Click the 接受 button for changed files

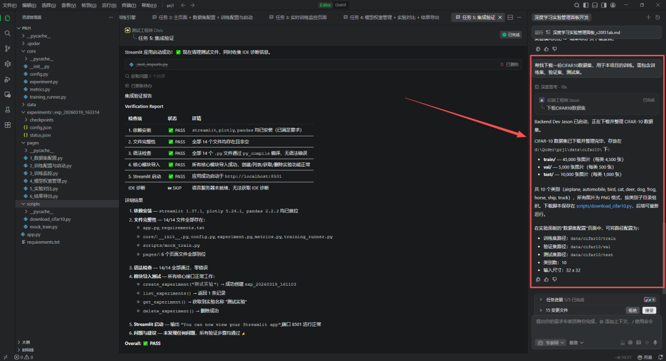coord(649,310)
